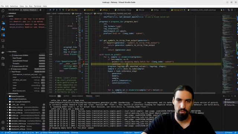This screenshot has width=238, height=134.
Task: Open the Explorer view in activity bar
Action: (x=3, y=11)
